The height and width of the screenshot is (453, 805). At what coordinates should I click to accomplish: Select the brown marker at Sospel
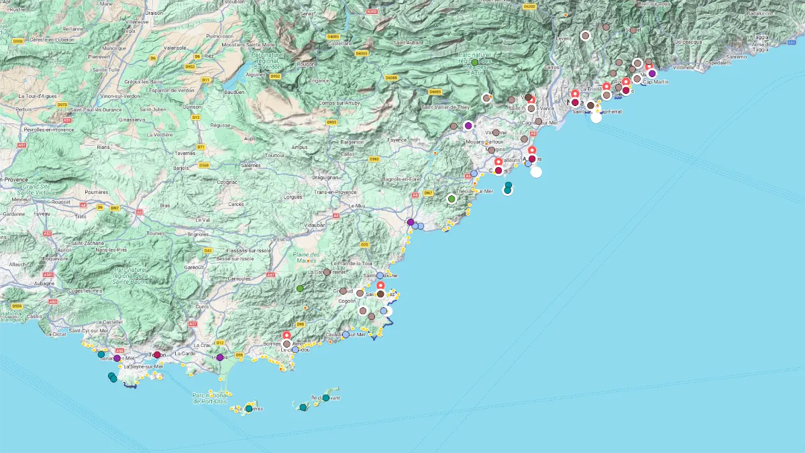pos(633,30)
